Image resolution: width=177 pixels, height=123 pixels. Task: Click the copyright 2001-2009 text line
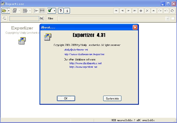[x=87, y=45]
